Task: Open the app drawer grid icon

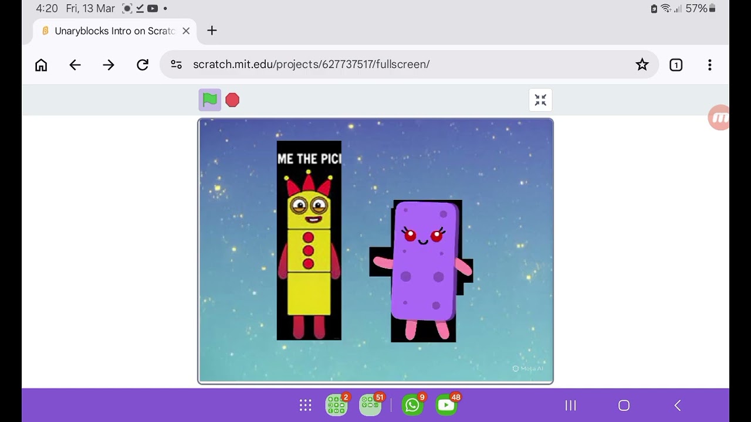Action: click(x=305, y=405)
